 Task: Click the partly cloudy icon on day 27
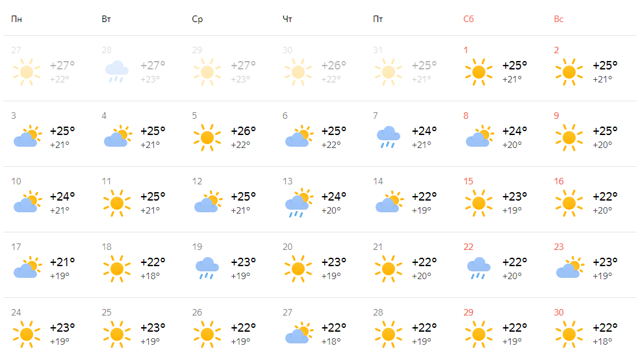tap(298, 334)
